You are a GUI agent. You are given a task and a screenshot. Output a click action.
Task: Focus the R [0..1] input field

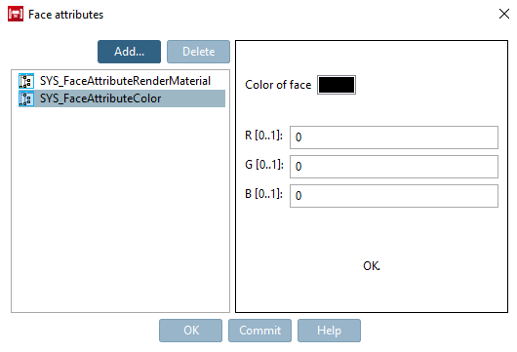click(394, 137)
